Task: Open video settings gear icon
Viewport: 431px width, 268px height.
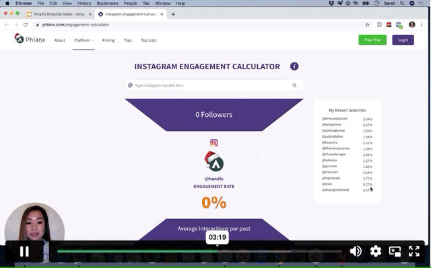Action: click(x=376, y=251)
